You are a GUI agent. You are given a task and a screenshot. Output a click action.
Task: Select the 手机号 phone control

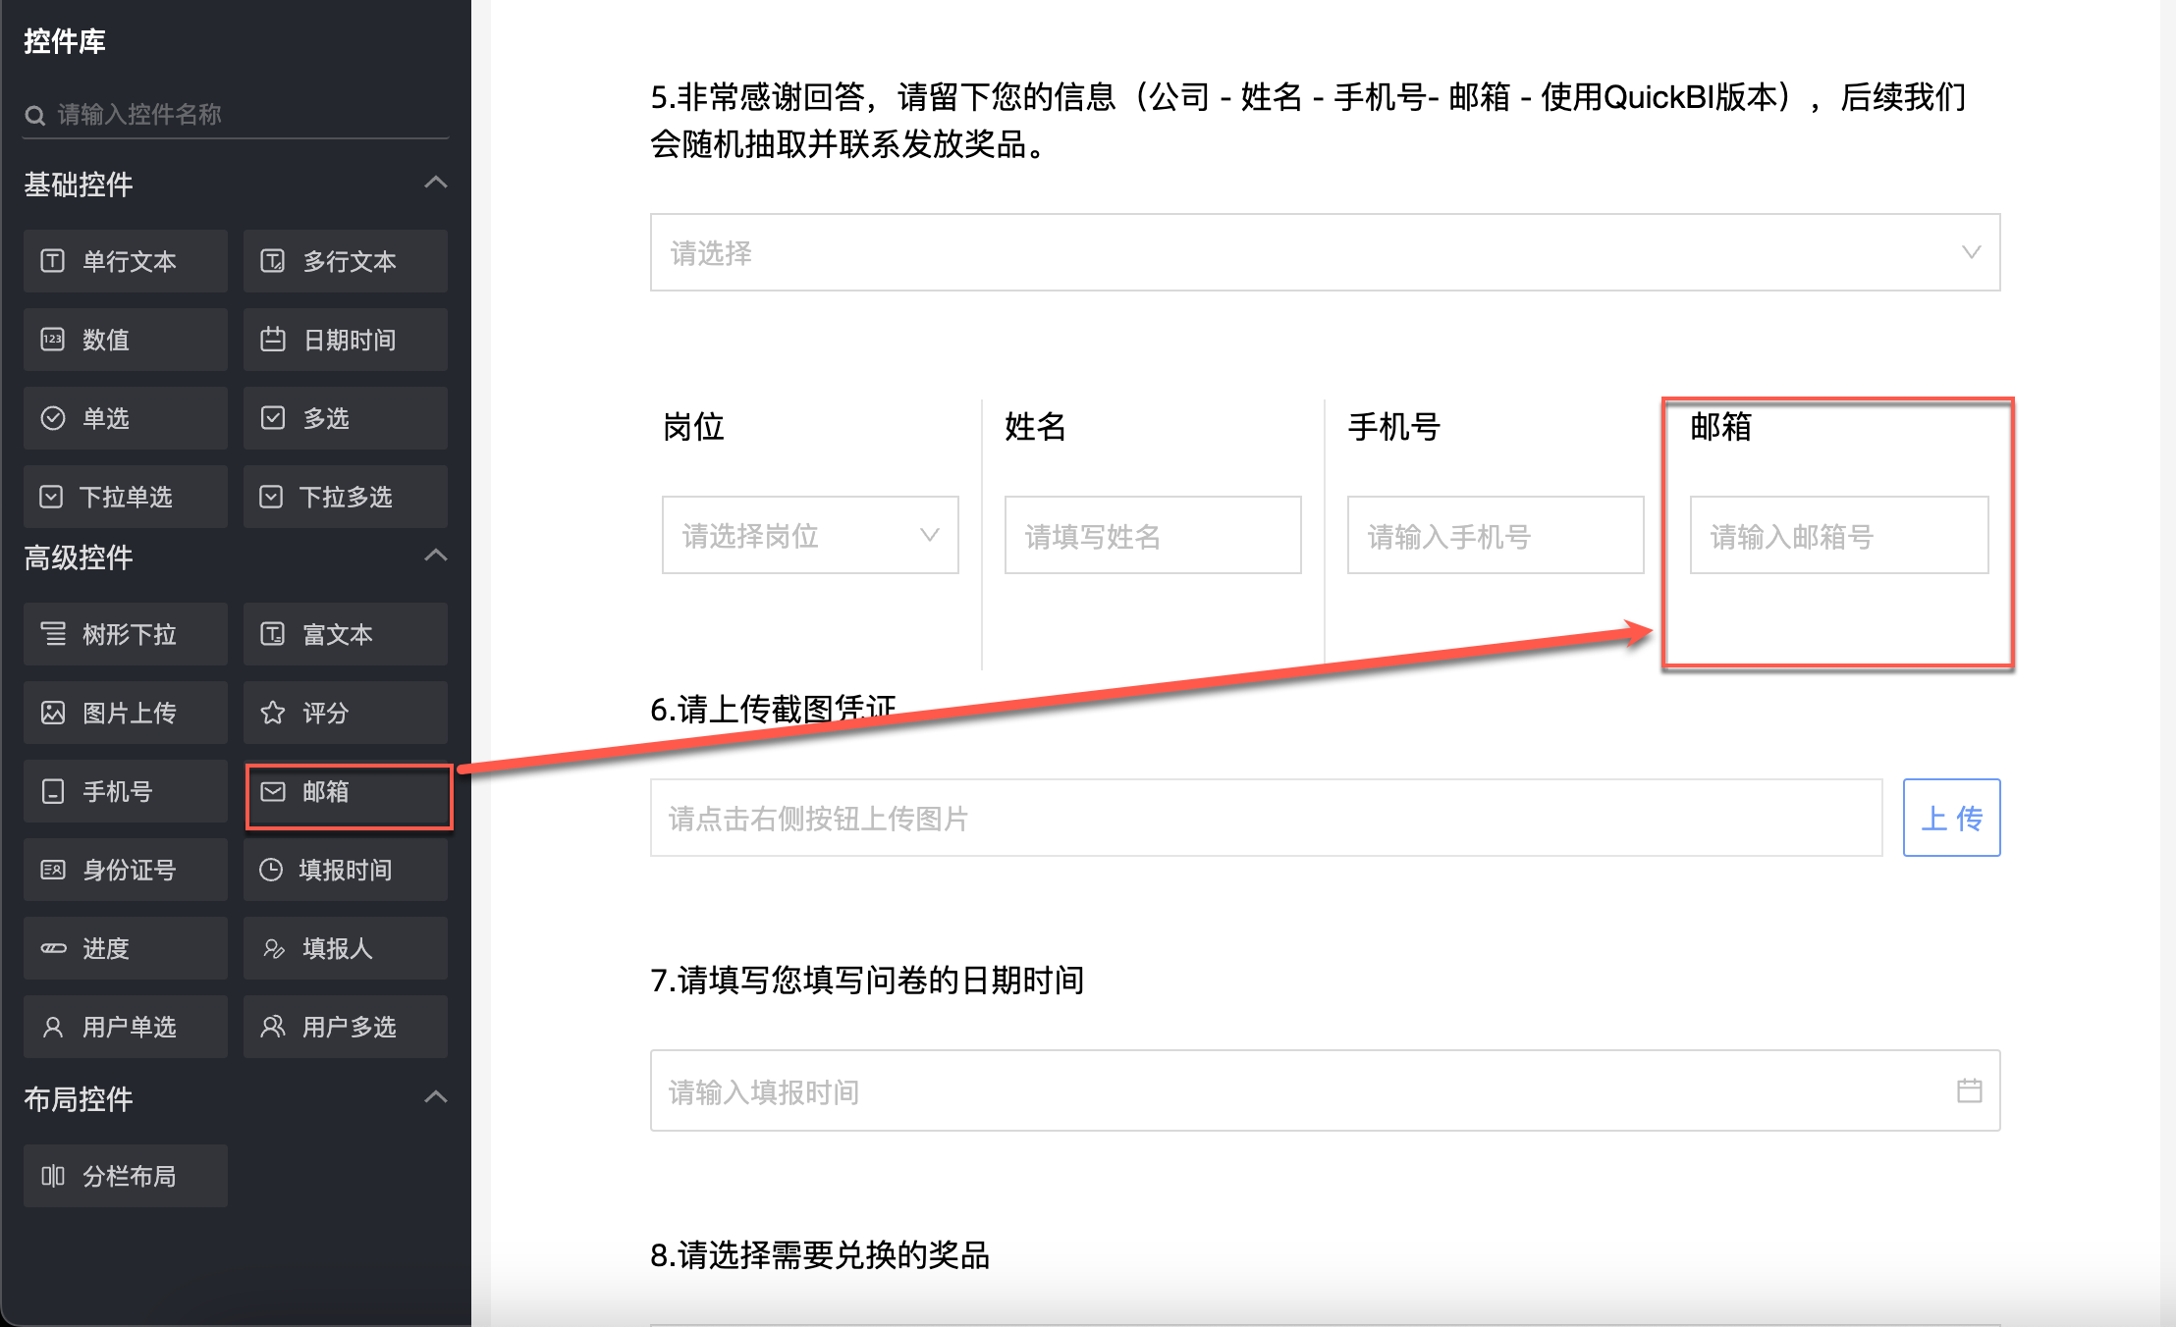click(126, 792)
